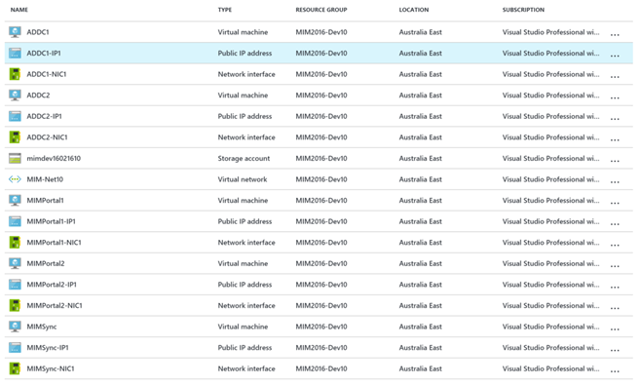Click 'Australia East' in the MIMSync-NIC1 row
The height and width of the screenshot is (386, 640).
(421, 368)
